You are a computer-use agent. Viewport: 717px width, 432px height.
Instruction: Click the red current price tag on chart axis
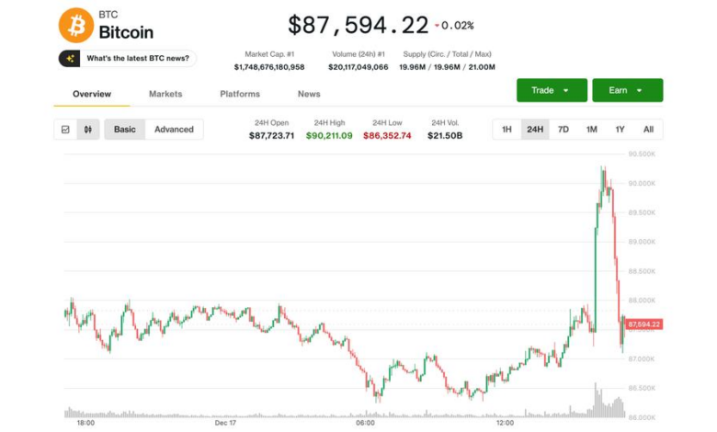coord(643,324)
